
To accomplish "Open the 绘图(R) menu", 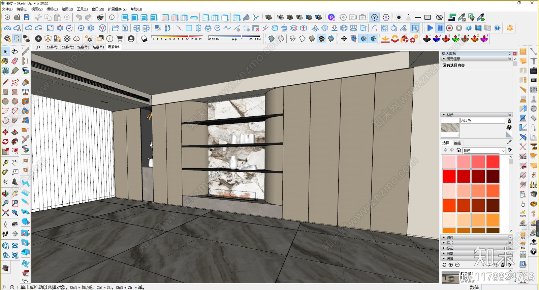I will [x=67, y=9].
